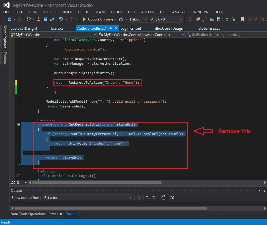Click the Refresh browser icon

point(121,19)
